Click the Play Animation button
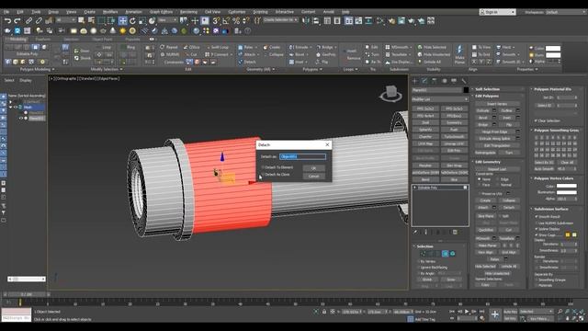 coord(467,312)
